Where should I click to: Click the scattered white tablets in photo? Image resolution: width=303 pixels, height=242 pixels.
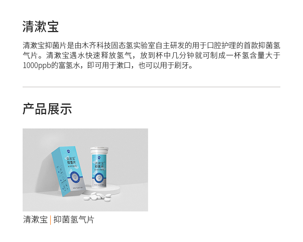[x=97, y=197]
